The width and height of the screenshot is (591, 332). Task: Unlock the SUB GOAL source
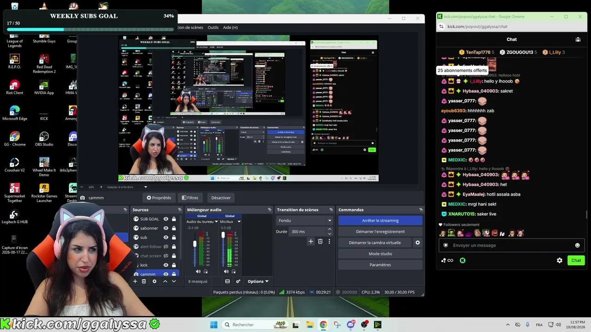pos(174,219)
